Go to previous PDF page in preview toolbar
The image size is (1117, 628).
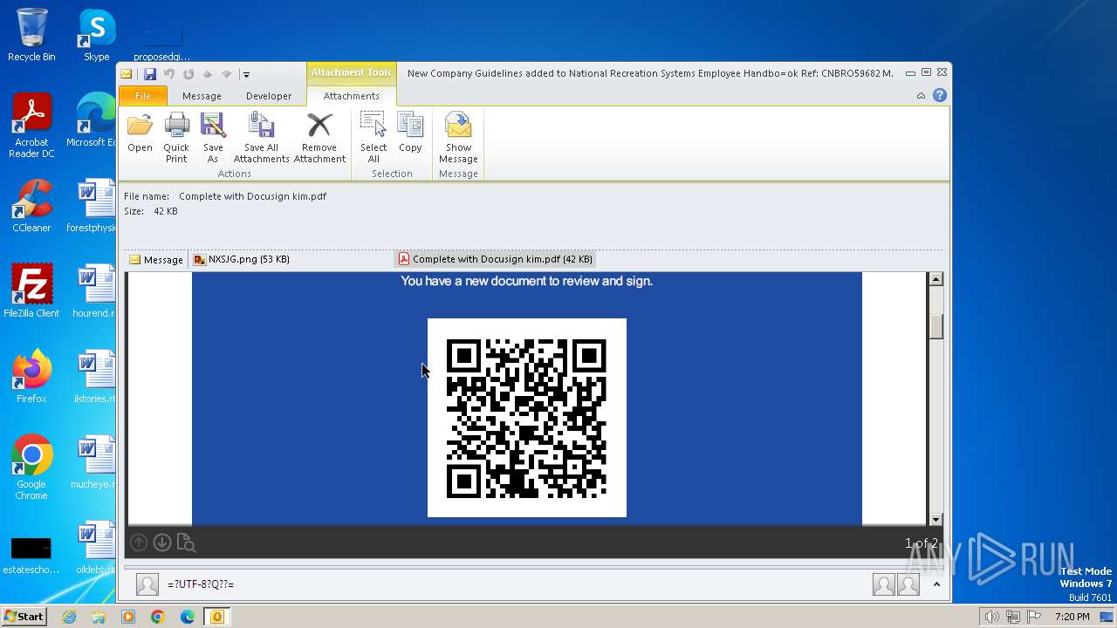click(139, 543)
